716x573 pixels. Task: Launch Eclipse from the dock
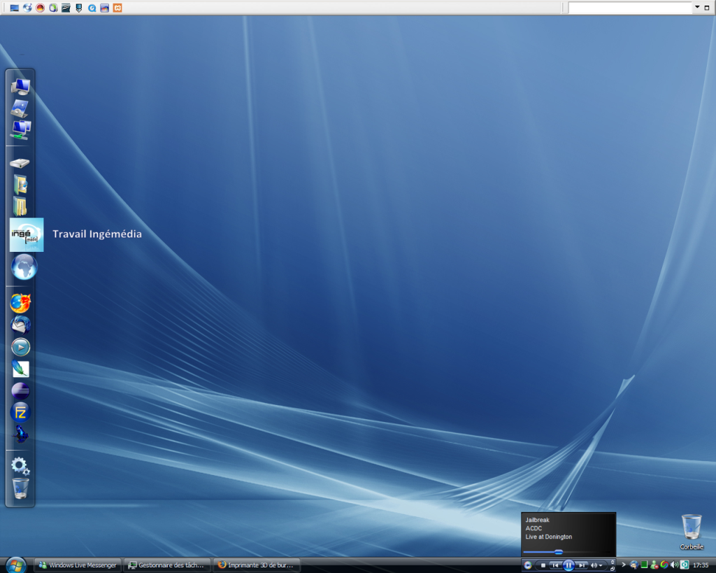coord(20,391)
